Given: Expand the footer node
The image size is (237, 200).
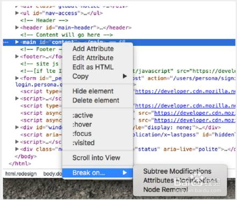Looking at the screenshot, I should pyautogui.click(x=17, y=57).
